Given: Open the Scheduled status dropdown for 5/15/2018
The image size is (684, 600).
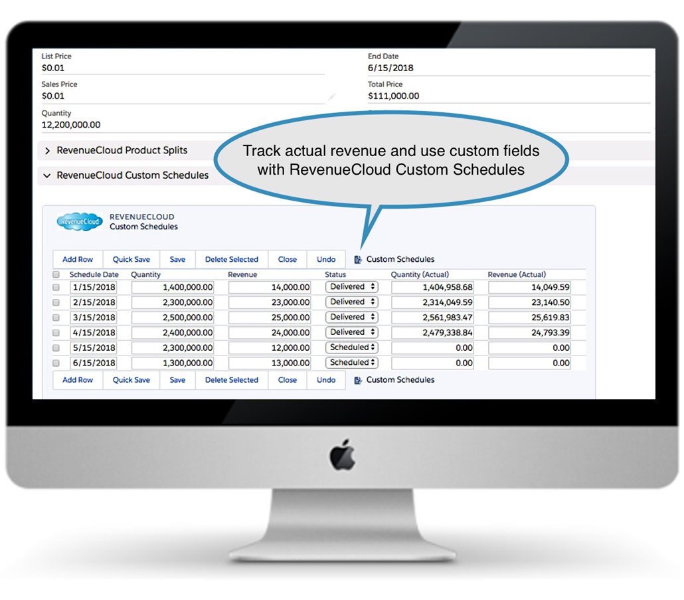Looking at the screenshot, I should 351,348.
